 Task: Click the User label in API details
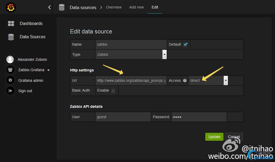(x=76, y=117)
